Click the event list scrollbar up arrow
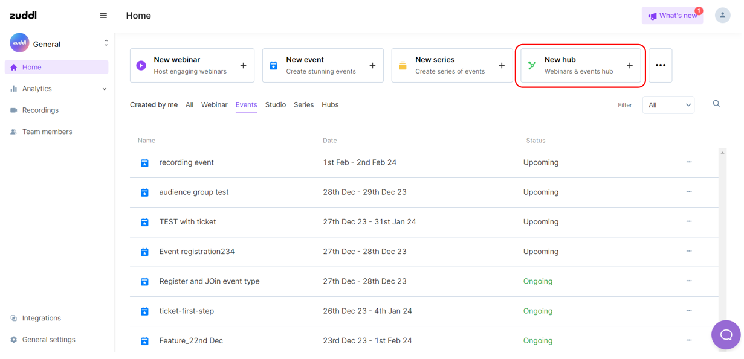This screenshot has height=359, width=744. 722,153
